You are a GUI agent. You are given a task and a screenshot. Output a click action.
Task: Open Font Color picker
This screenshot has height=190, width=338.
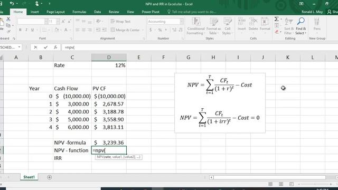[x=66, y=30]
